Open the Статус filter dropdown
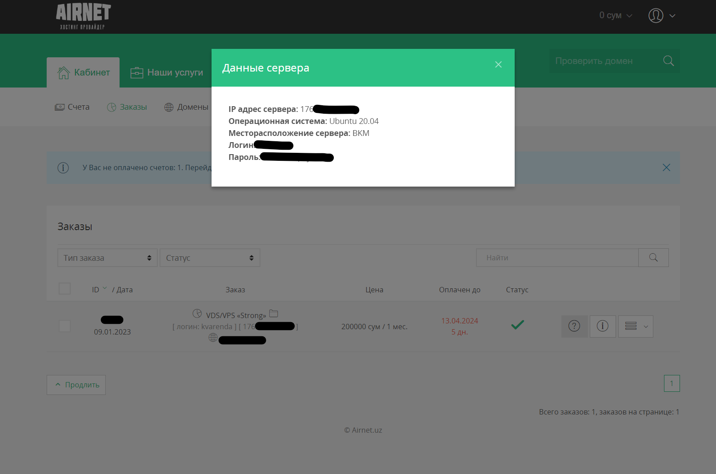This screenshot has height=474, width=716. click(x=210, y=257)
